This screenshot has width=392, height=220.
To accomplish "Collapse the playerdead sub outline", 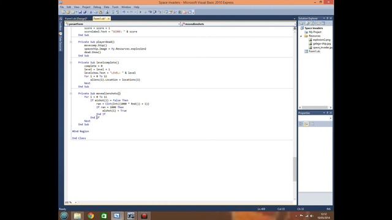I will (x=71, y=42).
